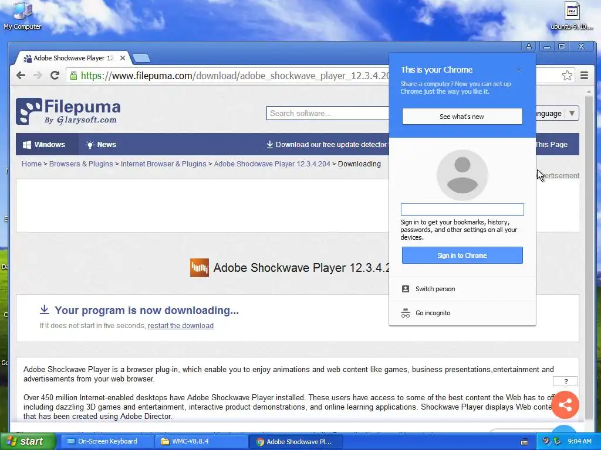Viewport: 601px width, 450px height.
Task: Click the Search software input field
Action: tap(327, 113)
